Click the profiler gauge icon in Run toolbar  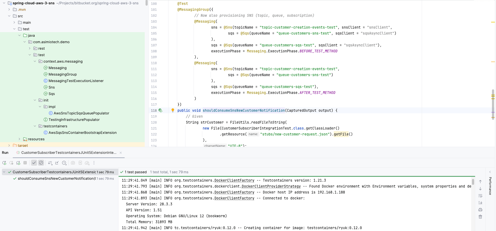pyautogui.click(x=87, y=163)
